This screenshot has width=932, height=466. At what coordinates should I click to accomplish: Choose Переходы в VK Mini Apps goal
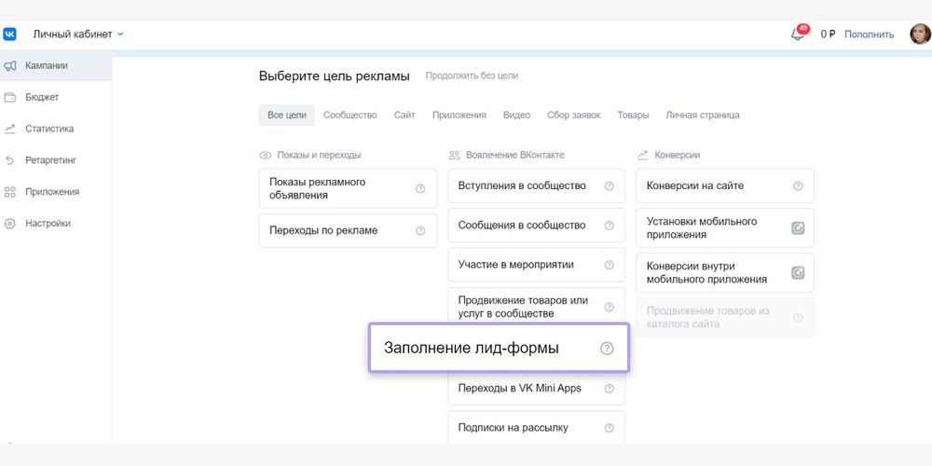tap(537, 388)
